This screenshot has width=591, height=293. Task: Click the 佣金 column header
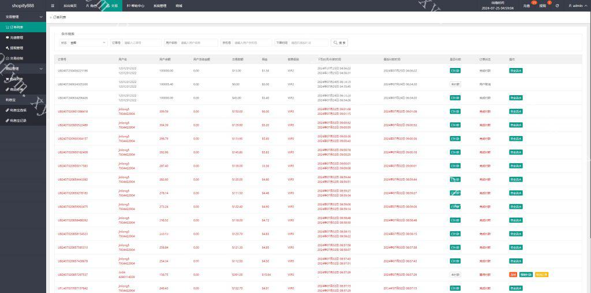pos(264,59)
